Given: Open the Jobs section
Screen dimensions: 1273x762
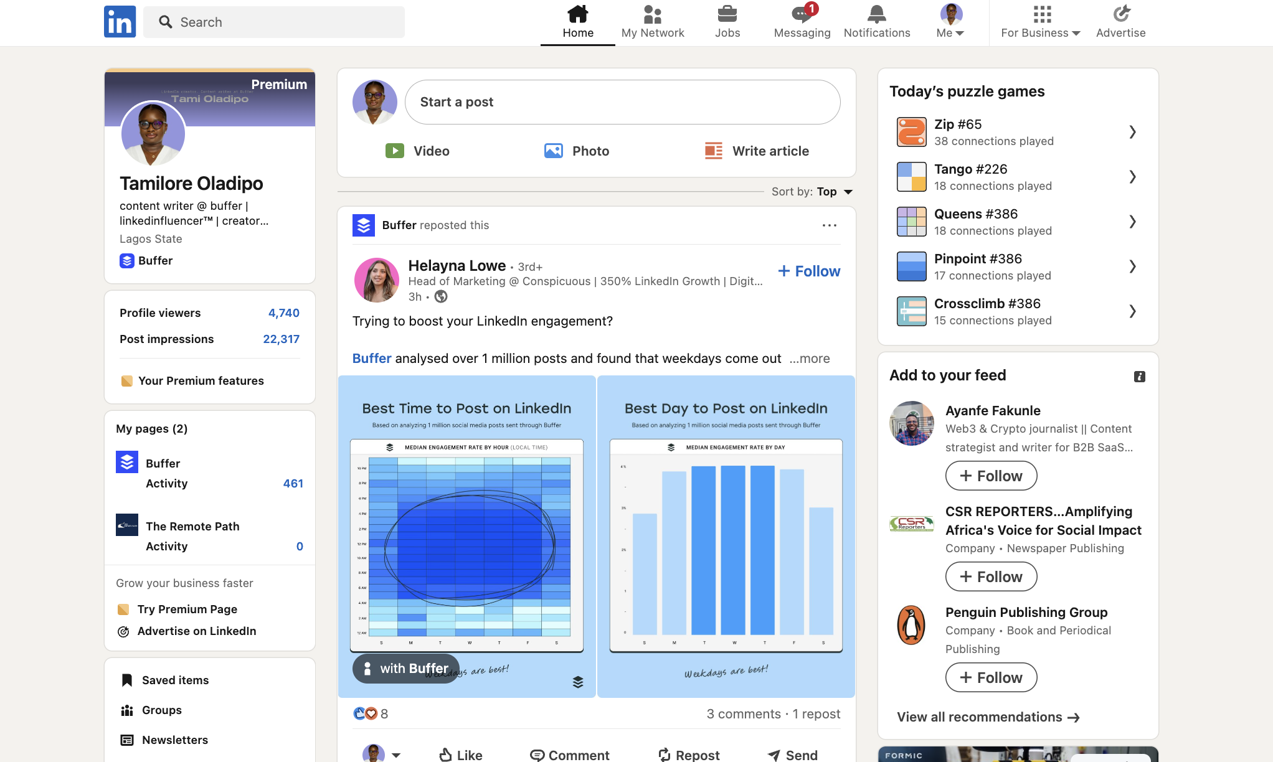Looking at the screenshot, I should (727, 22).
